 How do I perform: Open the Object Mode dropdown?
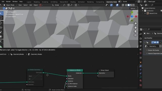point(10,5)
